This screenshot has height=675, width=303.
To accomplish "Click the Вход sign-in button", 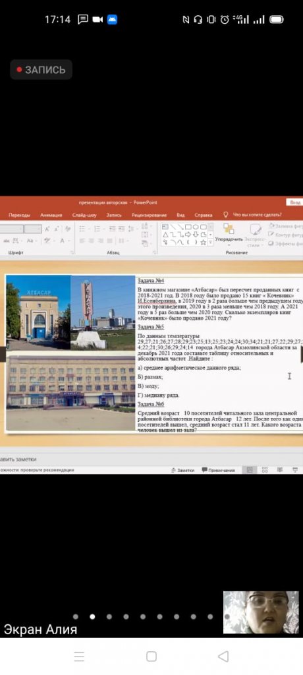I will click(x=295, y=202).
